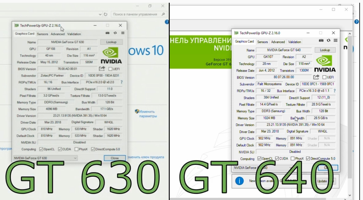The height and width of the screenshot is (200, 363).
Task: Click refresh arrow beside control panel address bar
Action: tap(106, 14)
